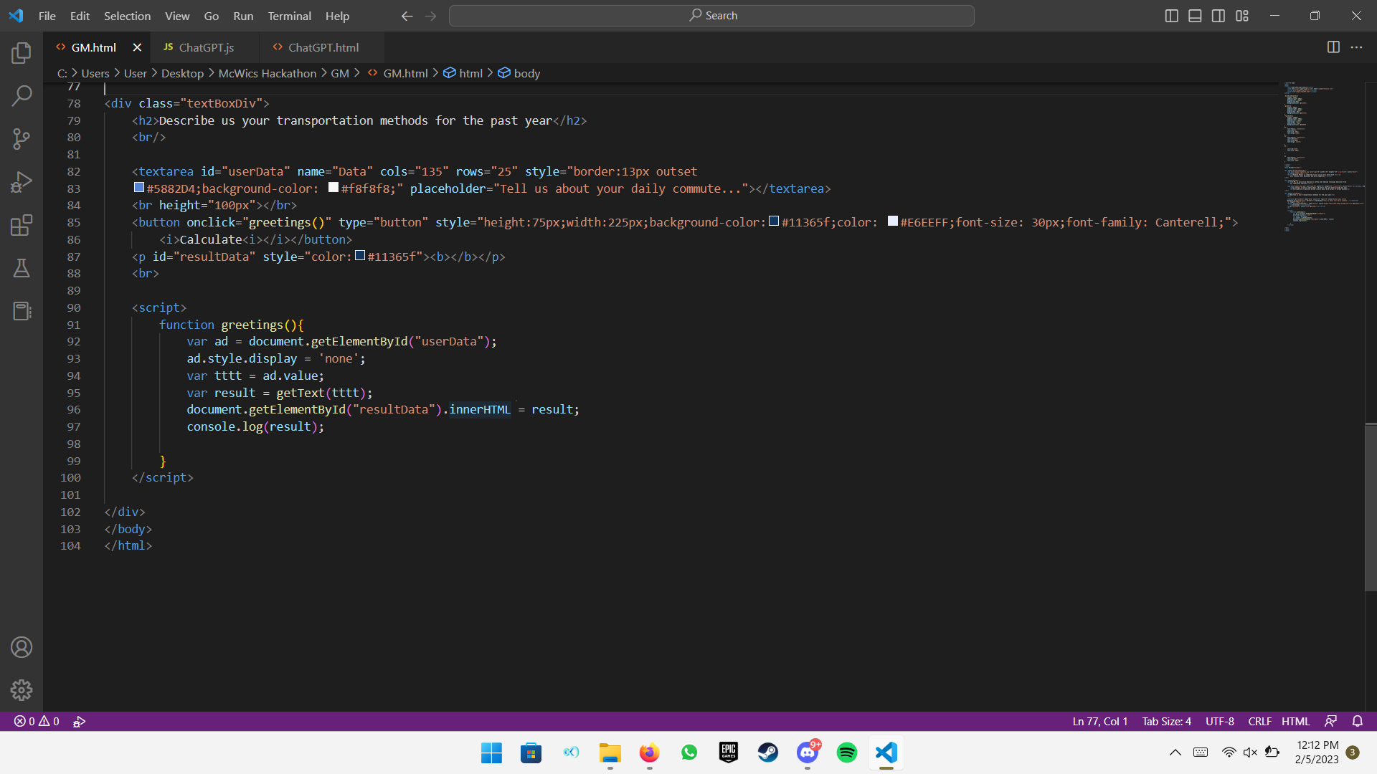Open the Explorer view in activity bar
This screenshot has width=1377, height=774.
click(22, 53)
